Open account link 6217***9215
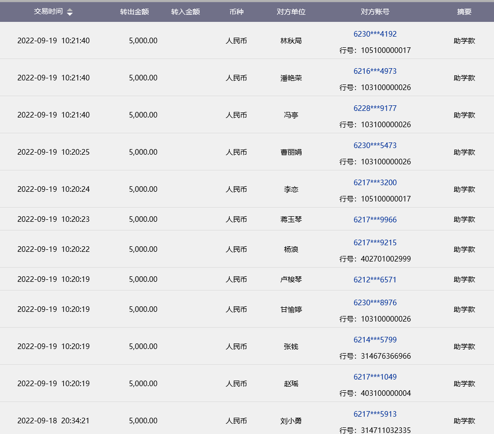Screen dimensions: 494x434 (x=375, y=243)
